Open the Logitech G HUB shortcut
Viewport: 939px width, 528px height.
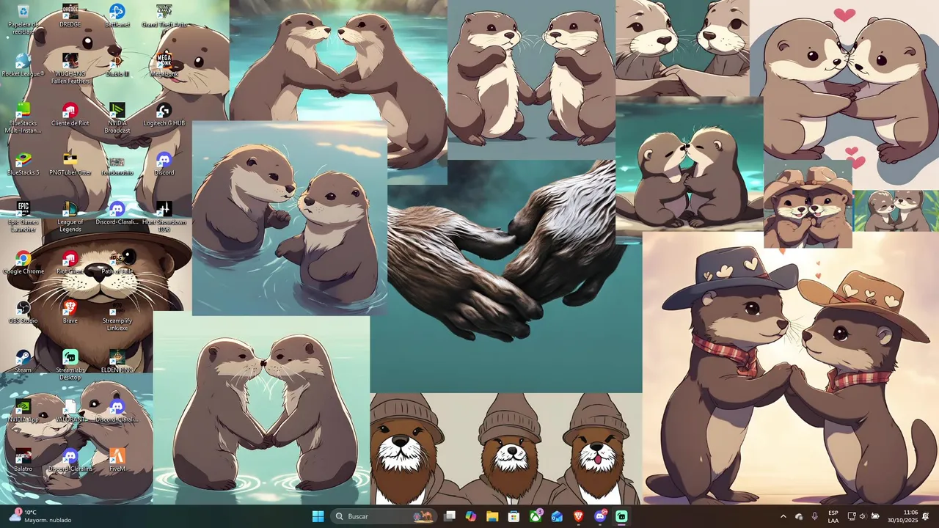click(164, 114)
